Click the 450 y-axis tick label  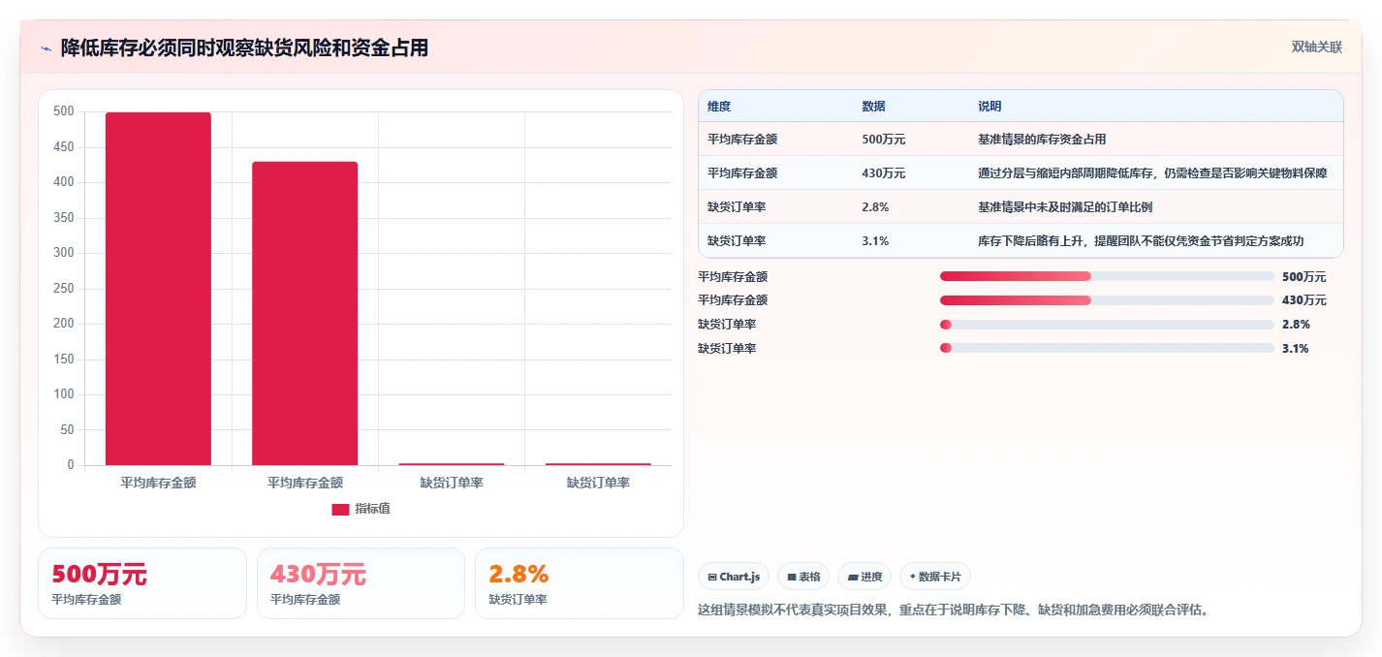(x=63, y=147)
